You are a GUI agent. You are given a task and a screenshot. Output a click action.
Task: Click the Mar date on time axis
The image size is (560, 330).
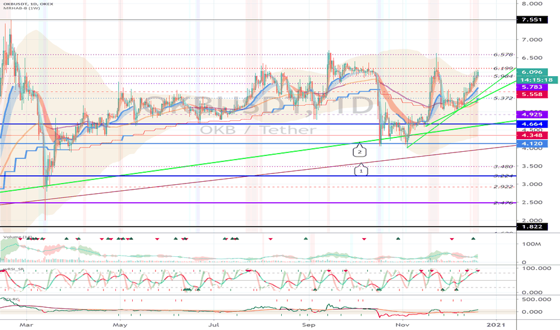coord(26,325)
